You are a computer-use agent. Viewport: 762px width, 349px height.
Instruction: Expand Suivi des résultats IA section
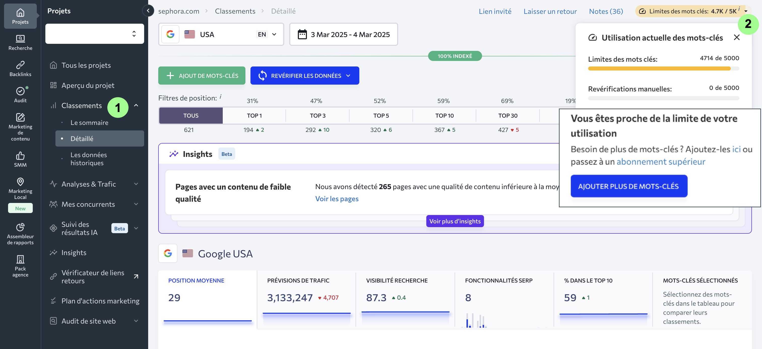click(136, 228)
